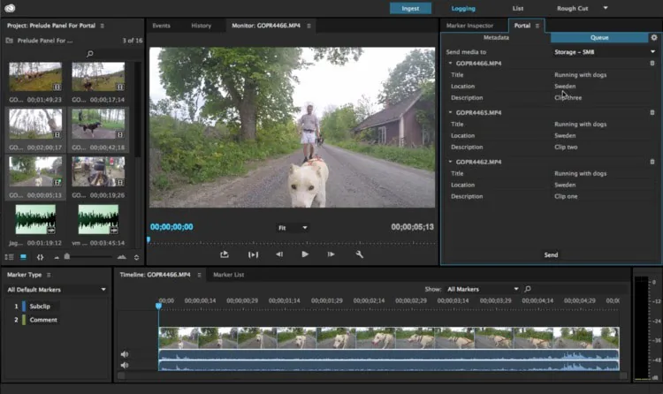The height and width of the screenshot is (394, 663).
Task: Switch project panel to list view
Action: 9,257
